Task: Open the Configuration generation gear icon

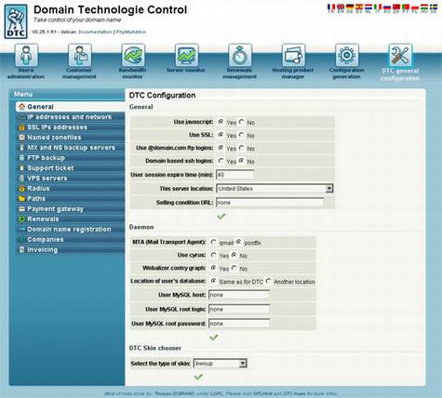Action: click(x=347, y=55)
